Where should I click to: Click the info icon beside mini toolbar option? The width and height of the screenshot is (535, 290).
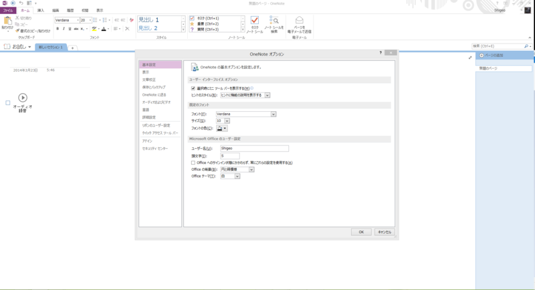coord(252,88)
